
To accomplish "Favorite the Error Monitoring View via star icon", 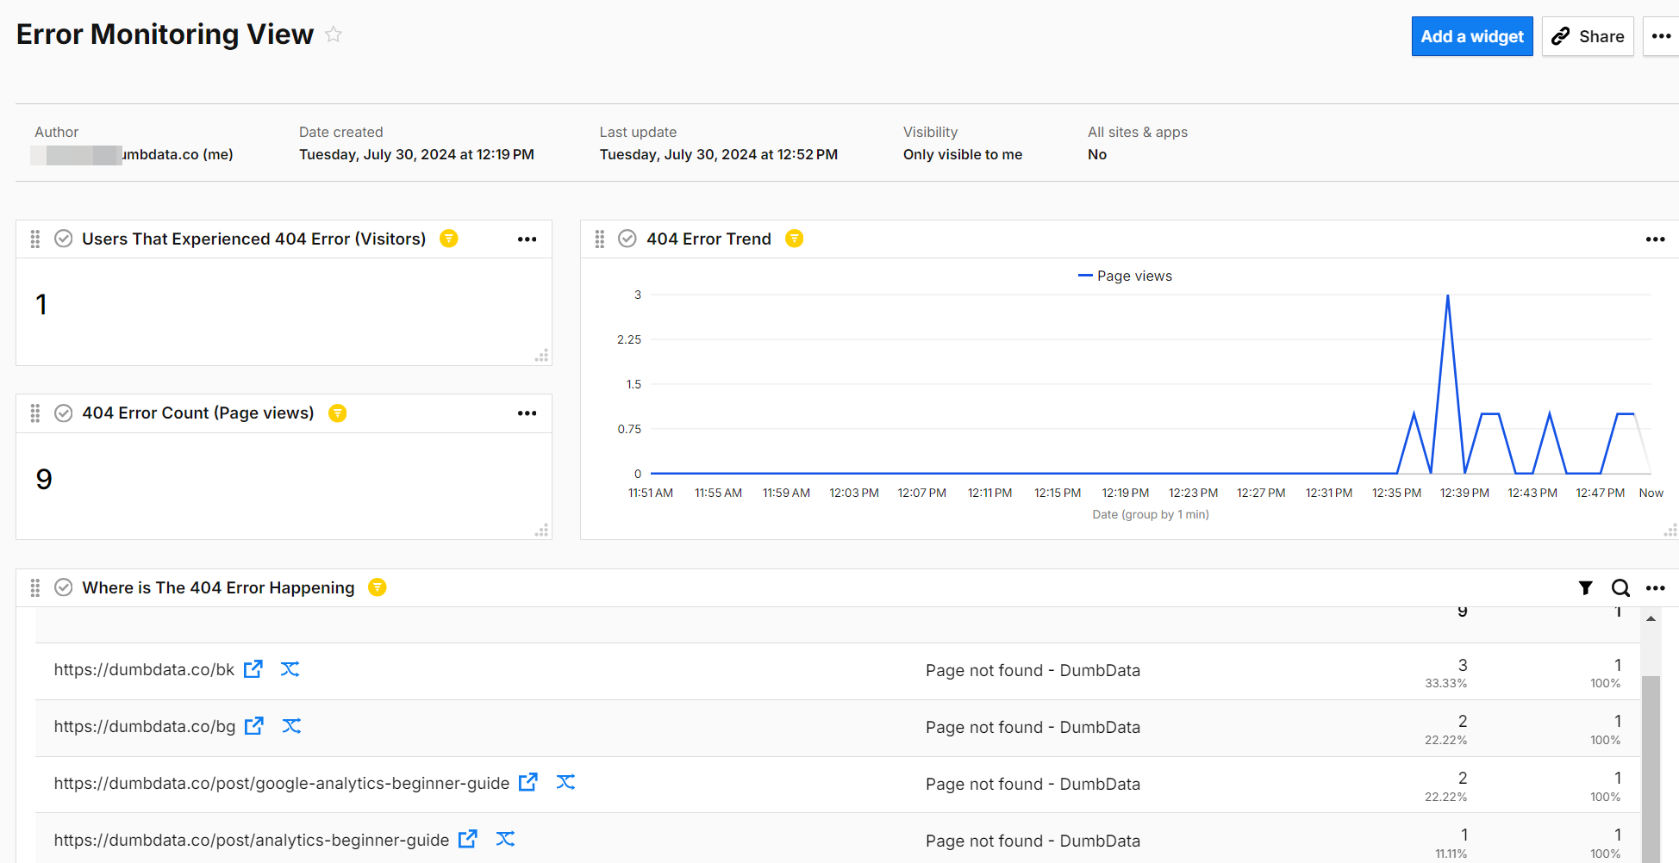I will tap(334, 34).
